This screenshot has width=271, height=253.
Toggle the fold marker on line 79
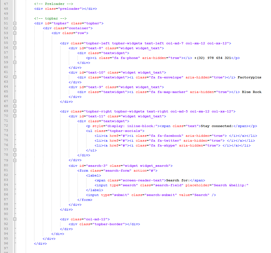click(15, 160)
